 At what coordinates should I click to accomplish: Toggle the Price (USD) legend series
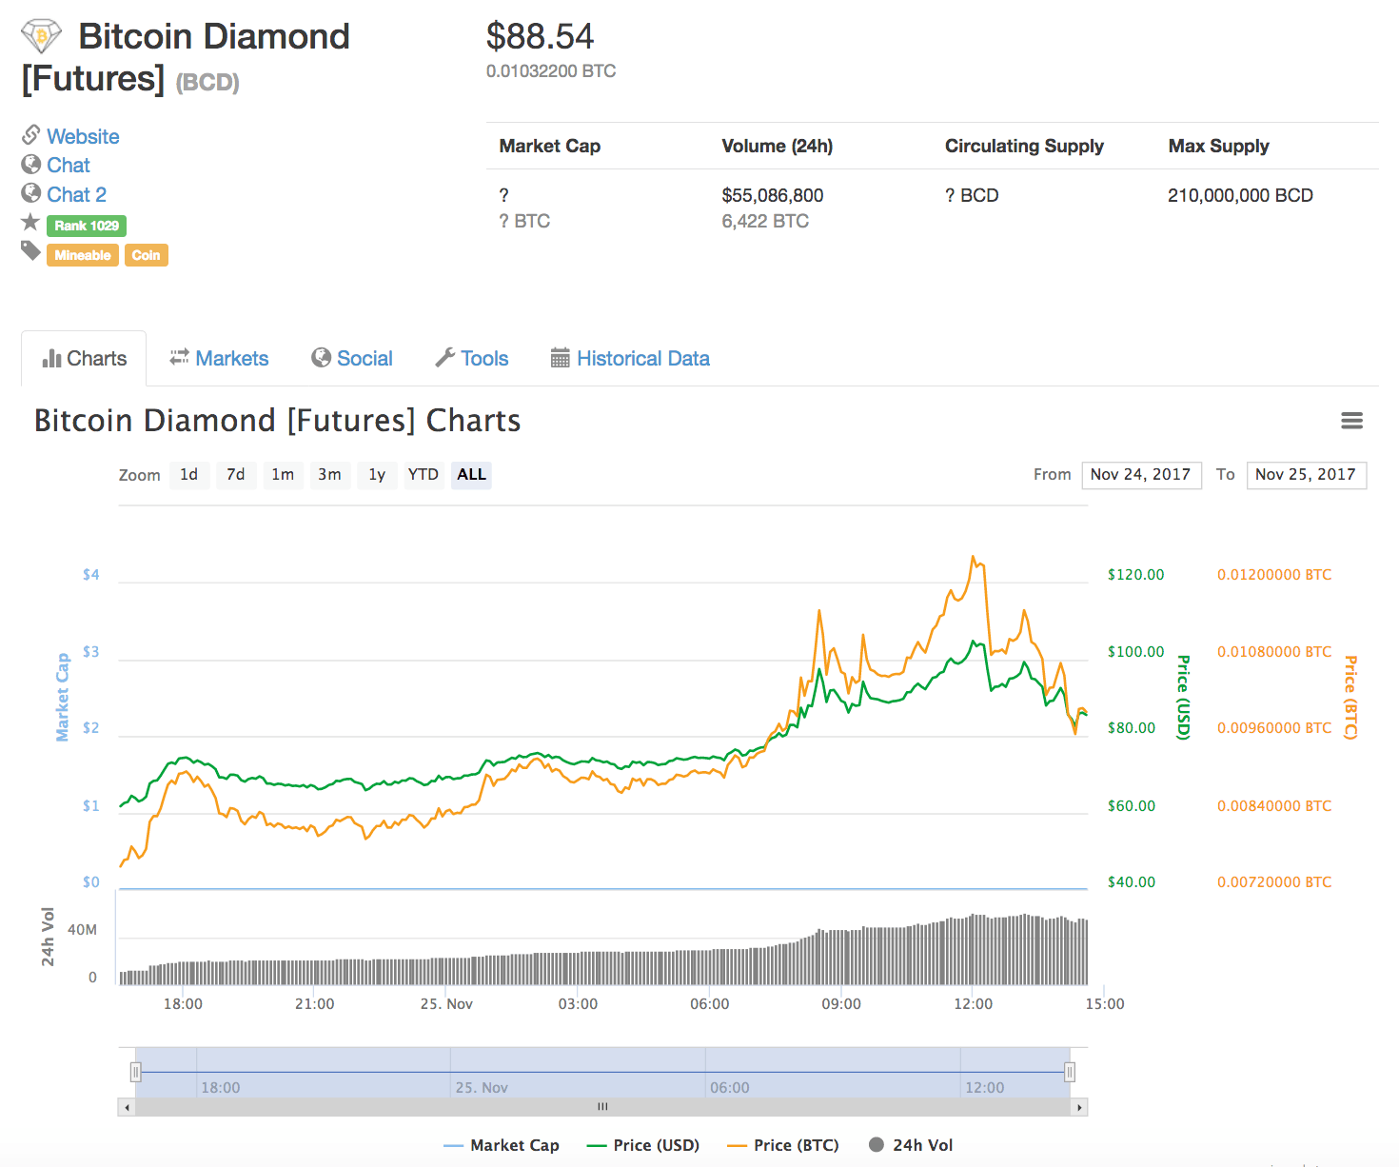point(644,1145)
